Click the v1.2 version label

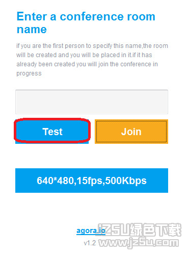point(90,243)
